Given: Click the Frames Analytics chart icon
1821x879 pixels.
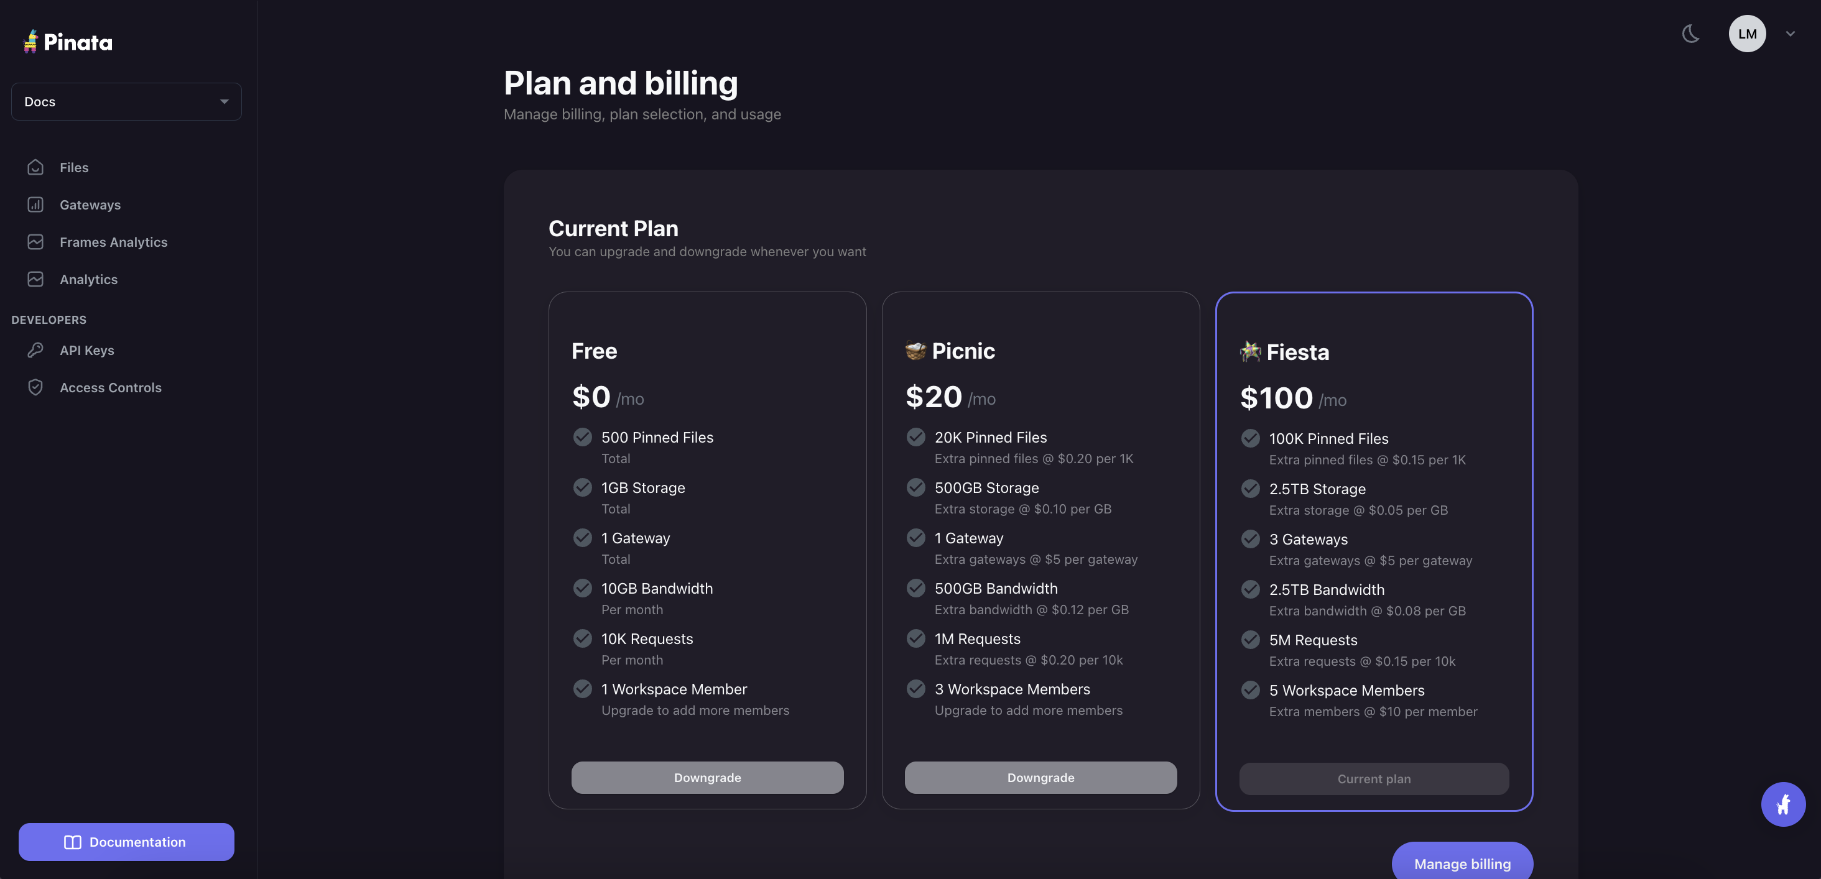Looking at the screenshot, I should (36, 242).
